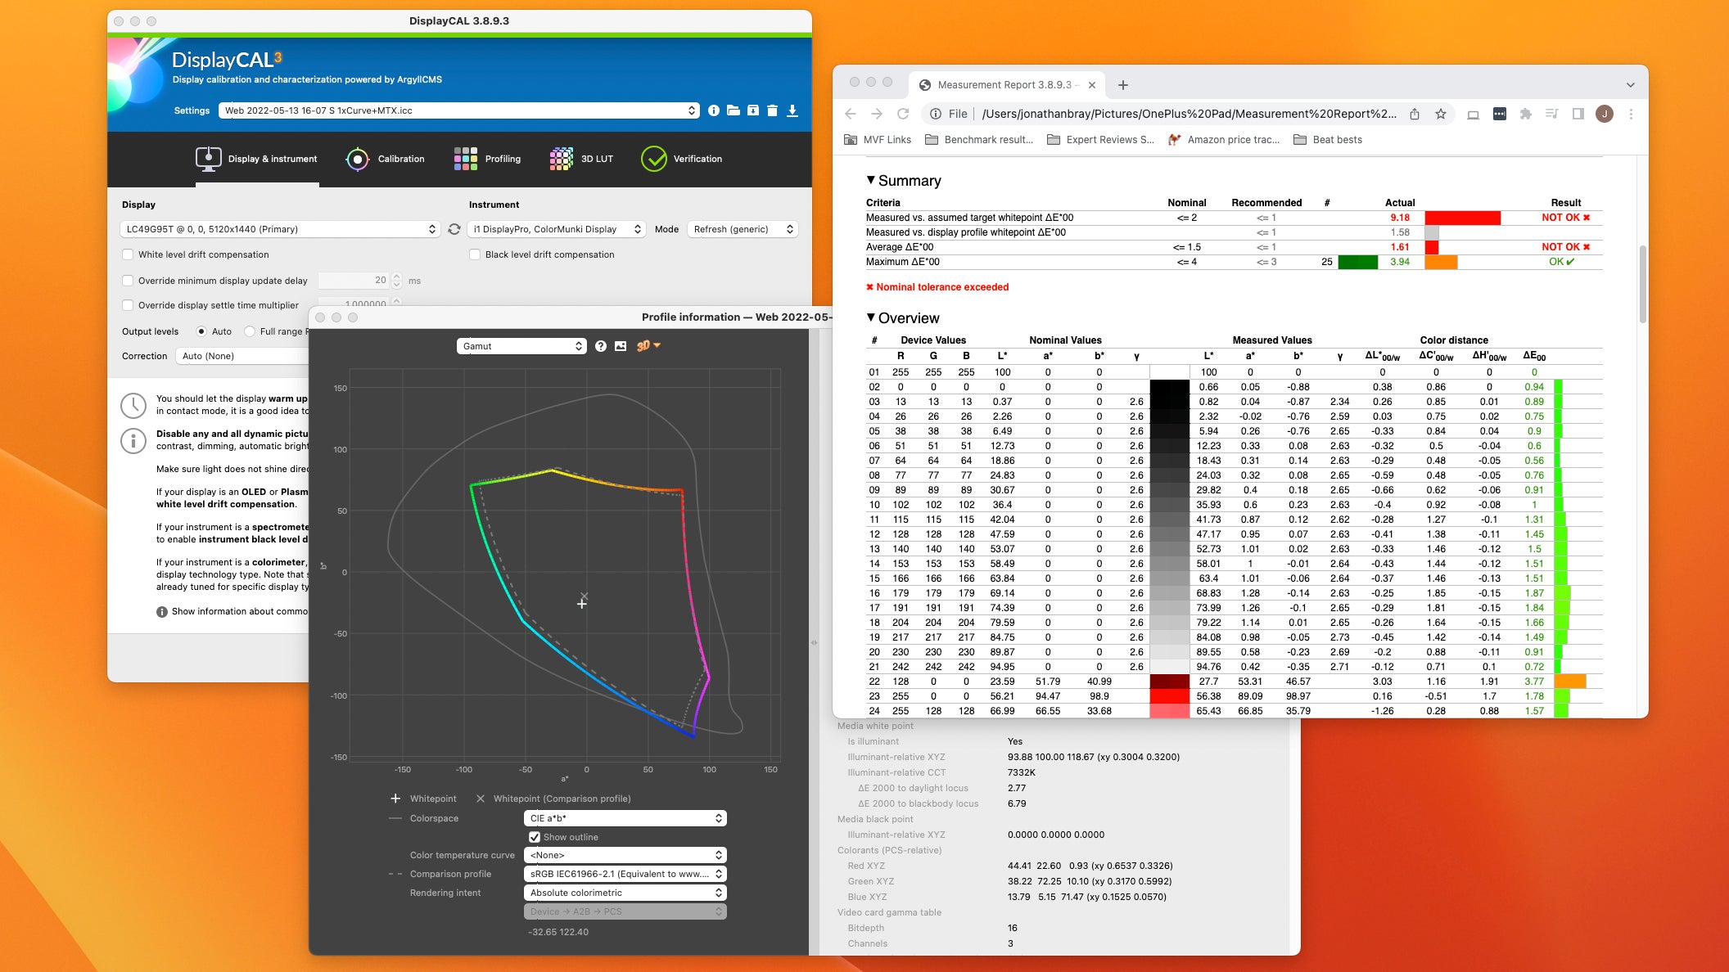Click the install profile download-arrow icon
This screenshot has width=1729, height=972.
click(792, 110)
